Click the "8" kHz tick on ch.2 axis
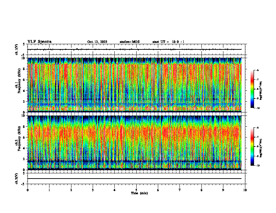This screenshot has width=276, height=213. [x=24, y=127]
